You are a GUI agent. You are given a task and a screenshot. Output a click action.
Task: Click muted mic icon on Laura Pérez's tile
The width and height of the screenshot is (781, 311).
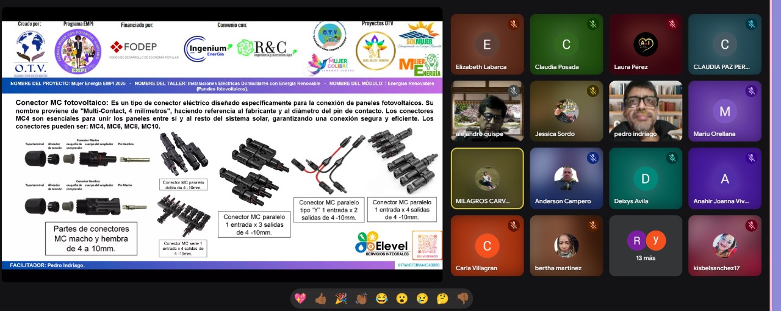tap(672, 24)
